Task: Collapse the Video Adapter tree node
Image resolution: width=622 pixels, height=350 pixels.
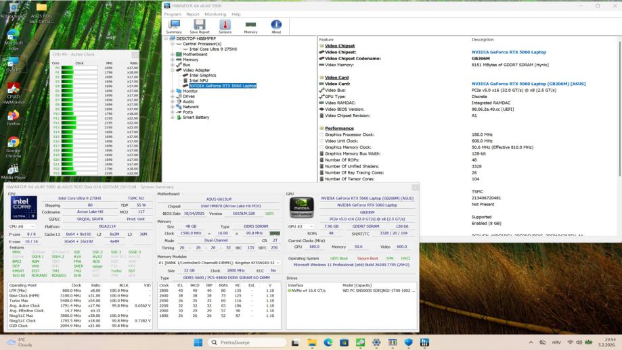Action: (x=172, y=70)
